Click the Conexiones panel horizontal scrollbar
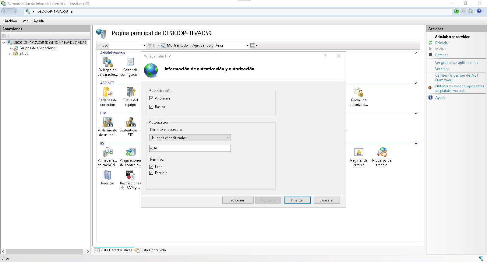This screenshot has width=487, height=262. point(44,252)
